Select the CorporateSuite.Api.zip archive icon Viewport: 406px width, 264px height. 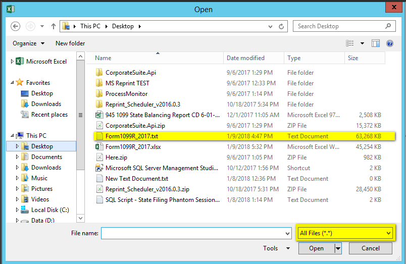[99, 125]
